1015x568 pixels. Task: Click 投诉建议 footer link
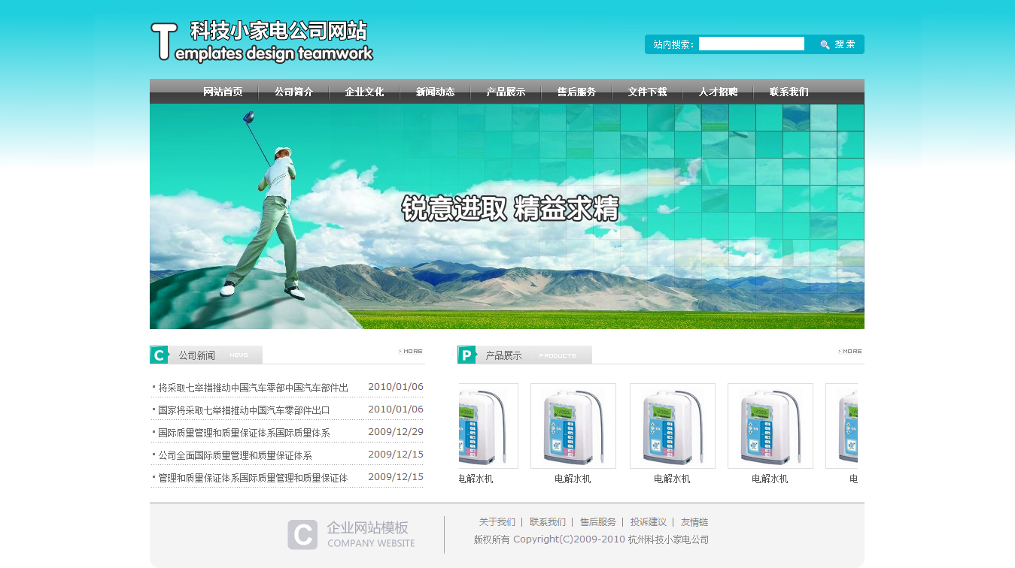pyautogui.click(x=649, y=522)
